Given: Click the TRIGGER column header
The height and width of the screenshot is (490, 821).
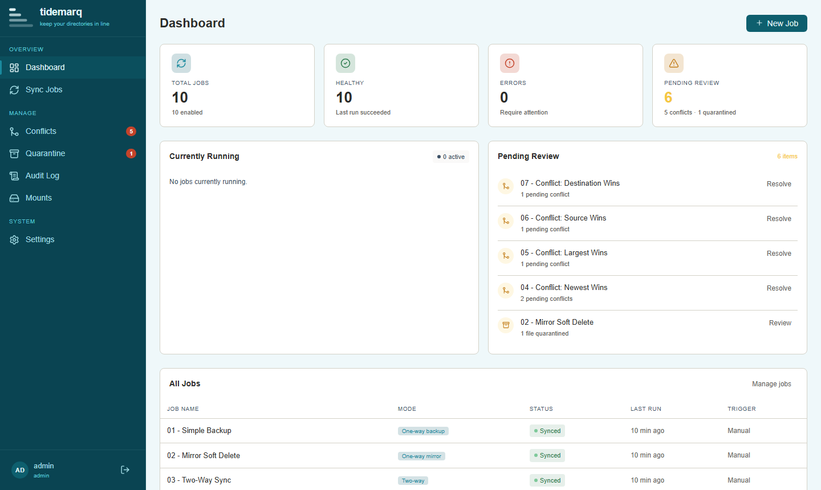Looking at the screenshot, I should click(x=742, y=409).
